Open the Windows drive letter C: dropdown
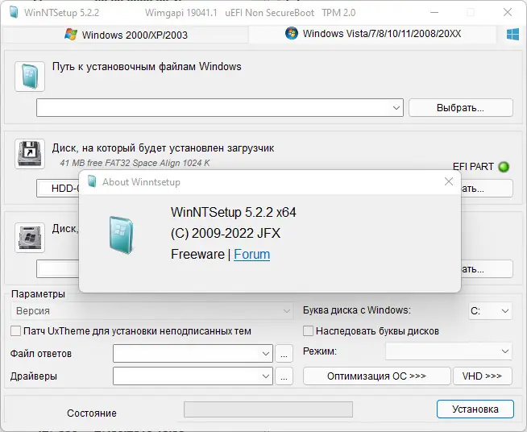This screenshot has height=432, width=527. (504, 311)
